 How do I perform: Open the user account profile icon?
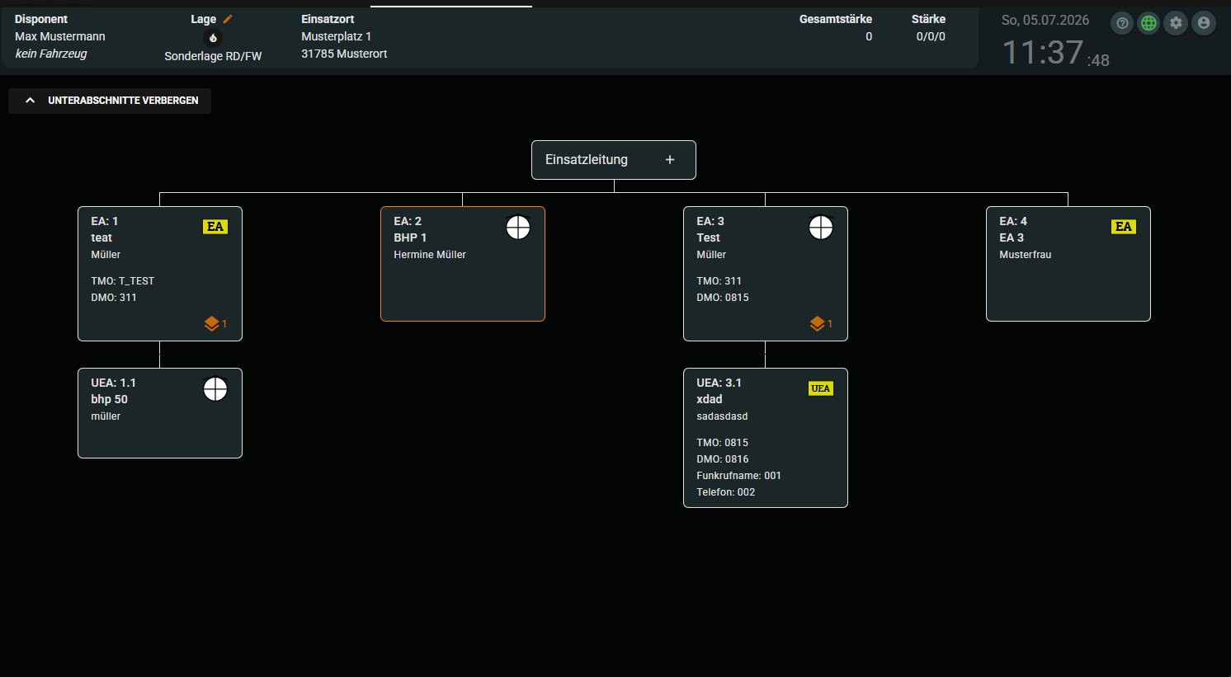click(1204, 23)
